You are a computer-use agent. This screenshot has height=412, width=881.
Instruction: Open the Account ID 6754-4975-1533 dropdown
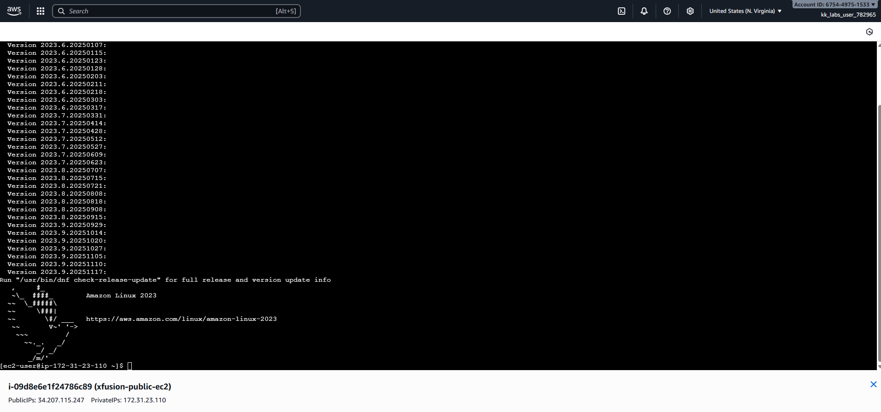[x=834, y=5]
